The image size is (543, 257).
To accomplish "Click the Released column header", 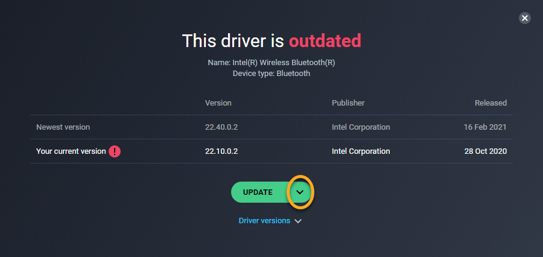I will (x=491, y=103).
